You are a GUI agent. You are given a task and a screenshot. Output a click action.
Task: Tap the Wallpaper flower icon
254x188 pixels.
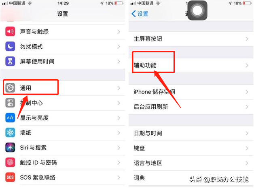click(10, 132)
